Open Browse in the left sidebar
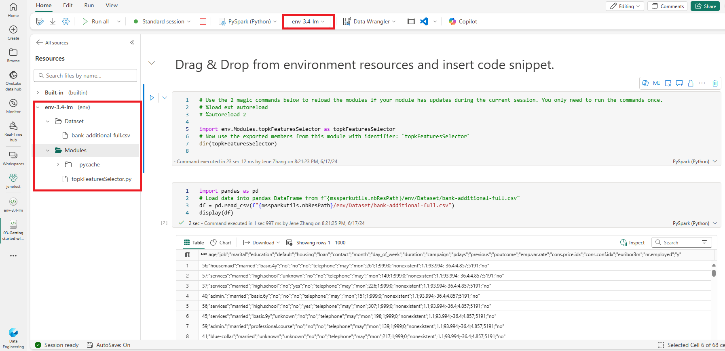Screen dimensions: 725x351 13,55
